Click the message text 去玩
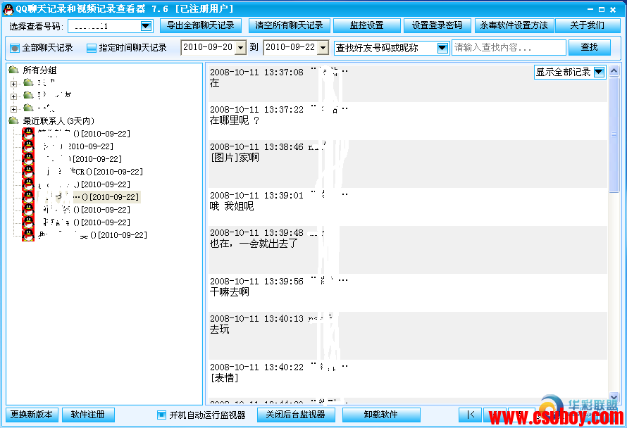 click(220, 329)
